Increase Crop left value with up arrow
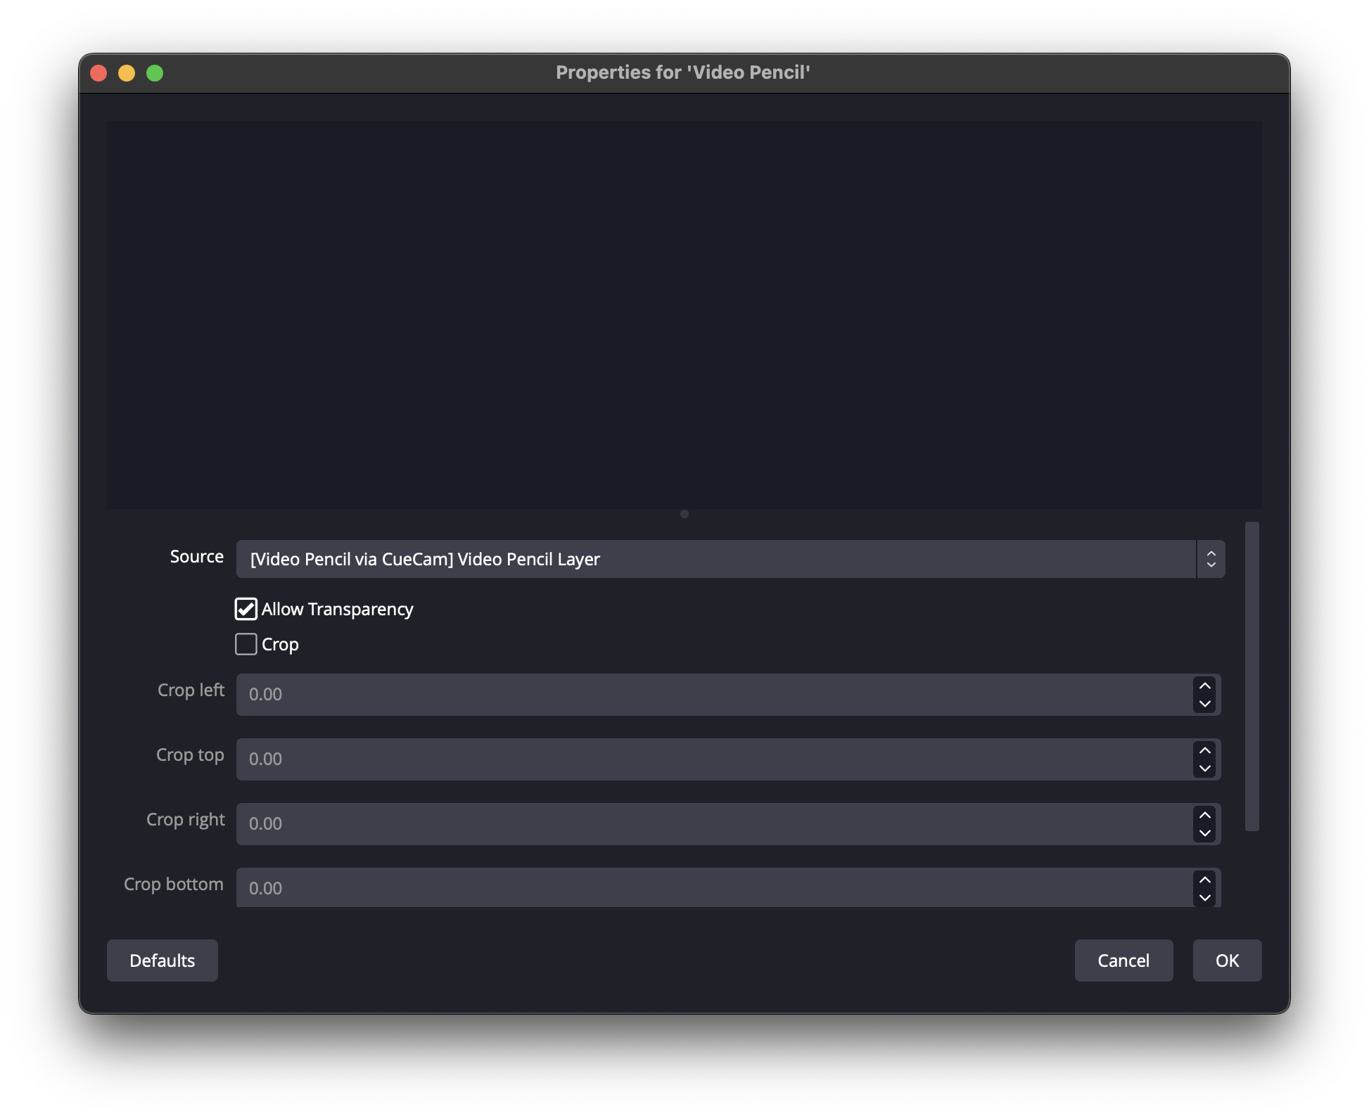 coord(1204,686)
